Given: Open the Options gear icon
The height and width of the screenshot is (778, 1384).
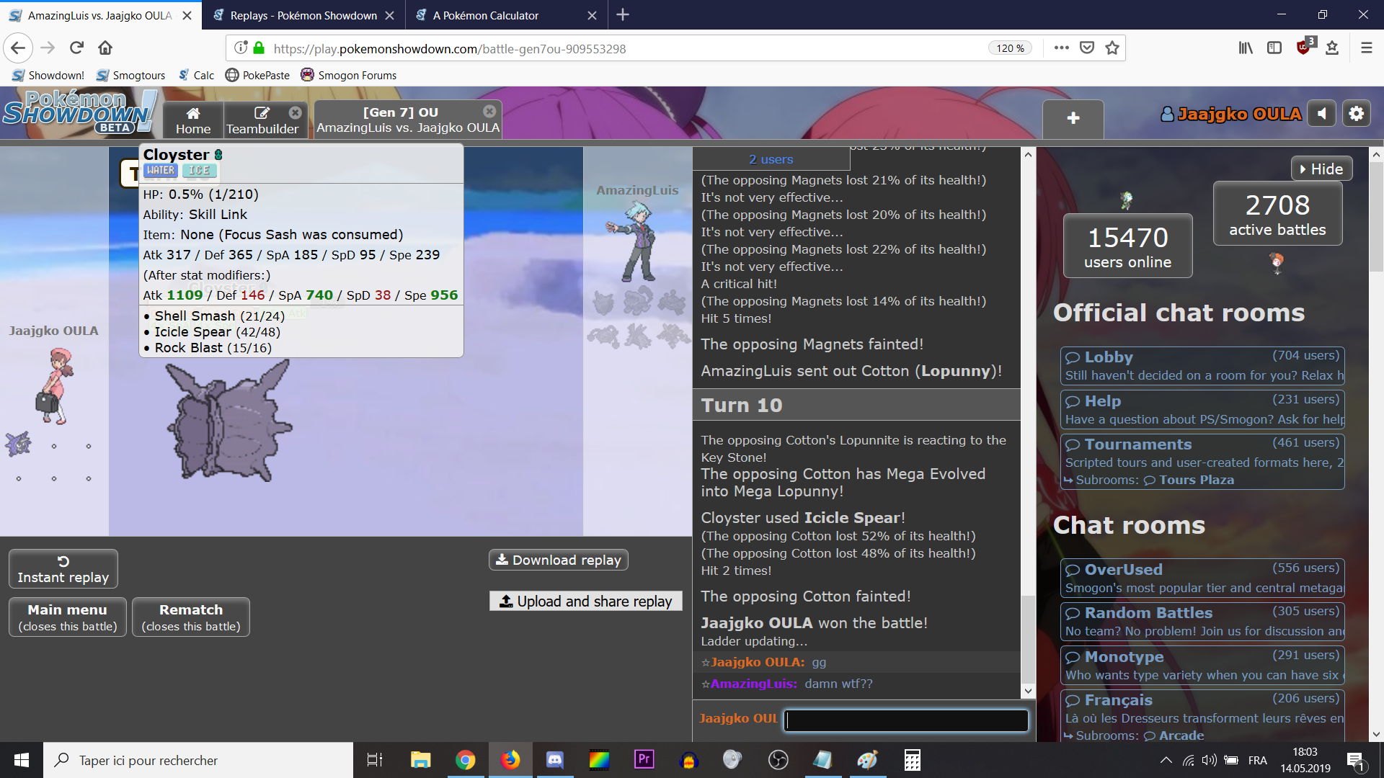Looking at the screenshot, I should [x=1357, y=114].
